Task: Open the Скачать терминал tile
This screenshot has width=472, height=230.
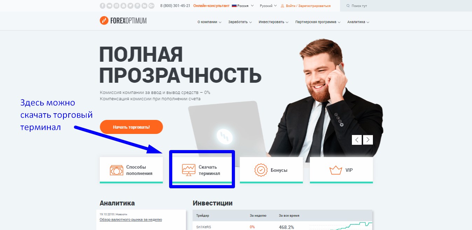Action: pyautogui.click(x=201, y=170)
